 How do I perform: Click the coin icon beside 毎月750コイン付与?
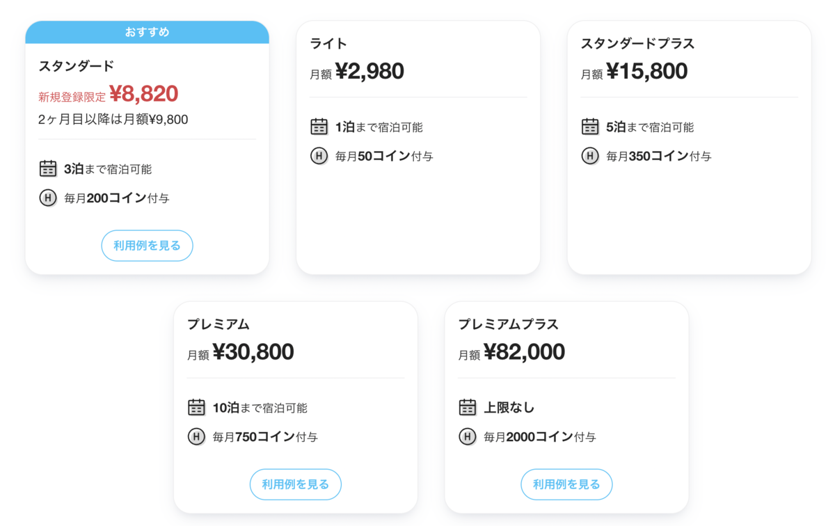[x=196, y=437]
